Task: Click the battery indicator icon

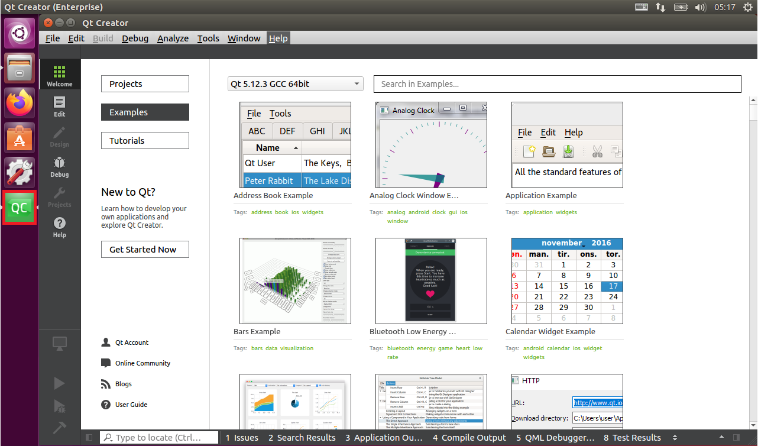Action: tap(681, 7)
